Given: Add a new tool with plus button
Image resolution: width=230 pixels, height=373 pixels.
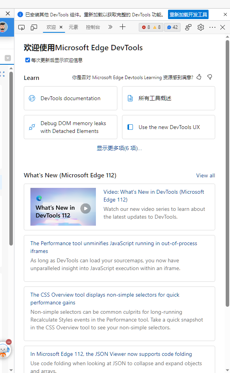Looking at the screenshot, I should (122, 27).
